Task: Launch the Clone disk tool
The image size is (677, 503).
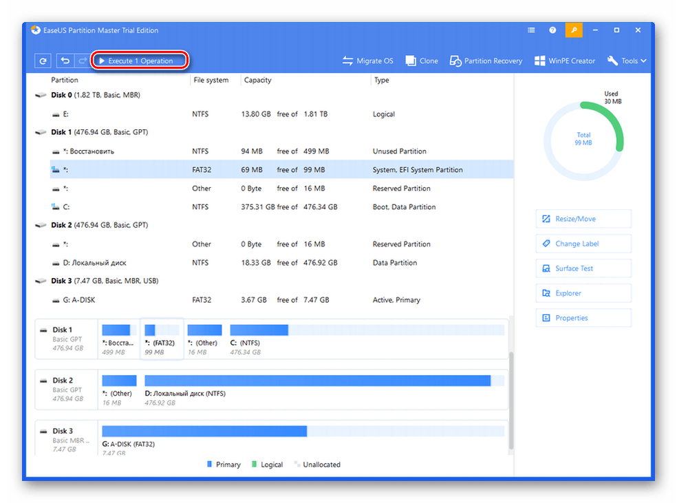Action: point(422,61)
